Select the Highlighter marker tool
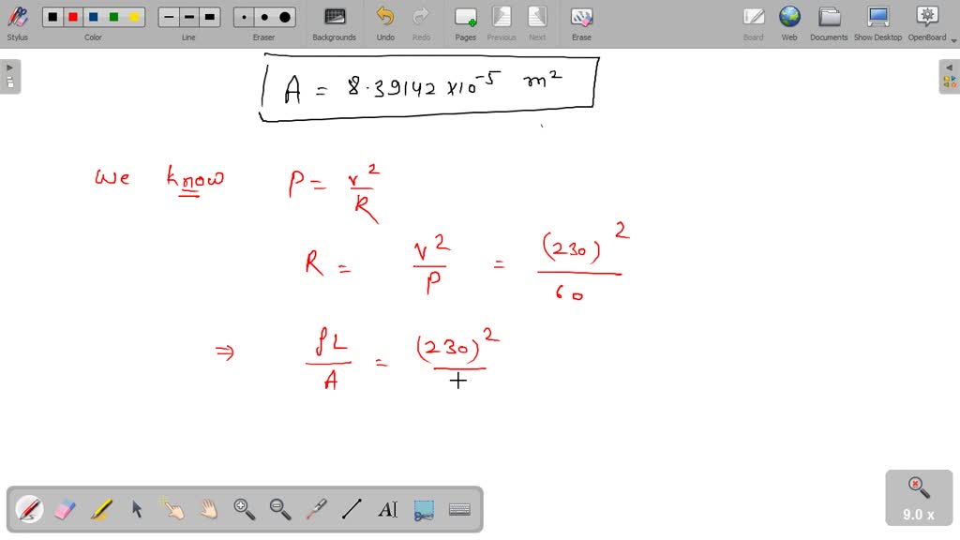Viewport: 960px width, 540px height. pos(101,509)
